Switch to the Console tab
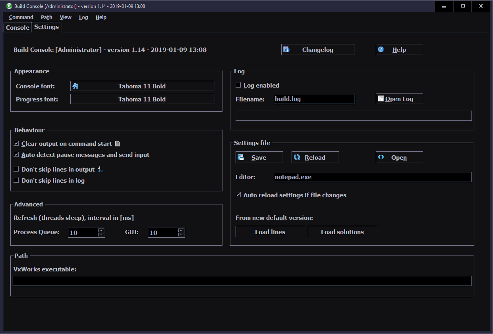Viewport: 493px width, 334px height. click(17, 27)
